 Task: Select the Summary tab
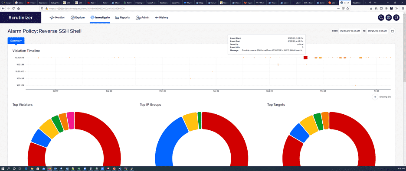point(16,41)
